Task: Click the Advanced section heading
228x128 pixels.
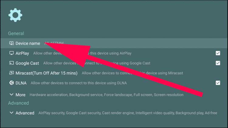Action: (19, 103)
